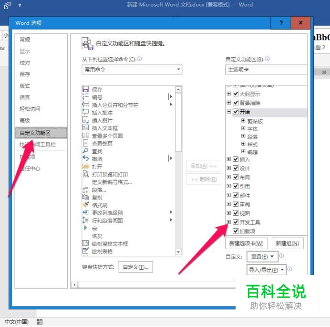Viewport: 330px width, 327px height.
Task: Click the command list scrollbar thumb
Action: [178, 122]
